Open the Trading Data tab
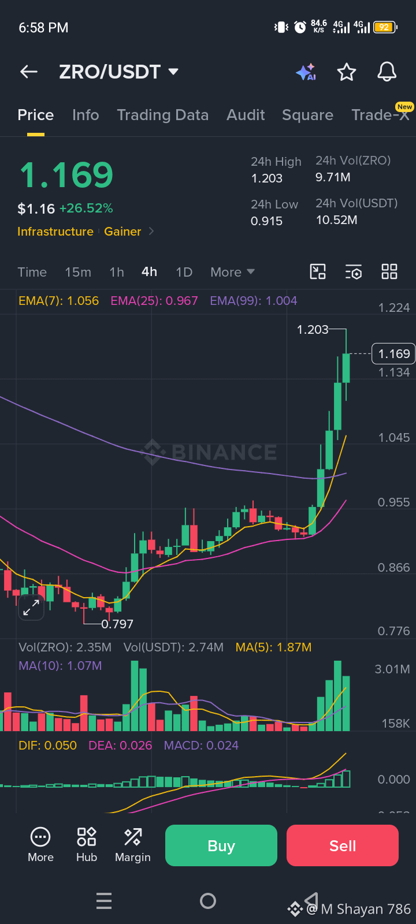The image size is (416, 924). point(163,115)
